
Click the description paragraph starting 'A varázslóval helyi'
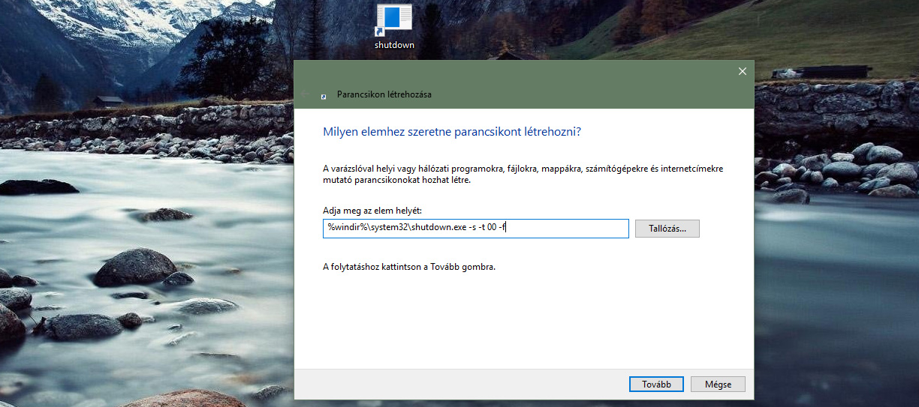coord(523,175)
